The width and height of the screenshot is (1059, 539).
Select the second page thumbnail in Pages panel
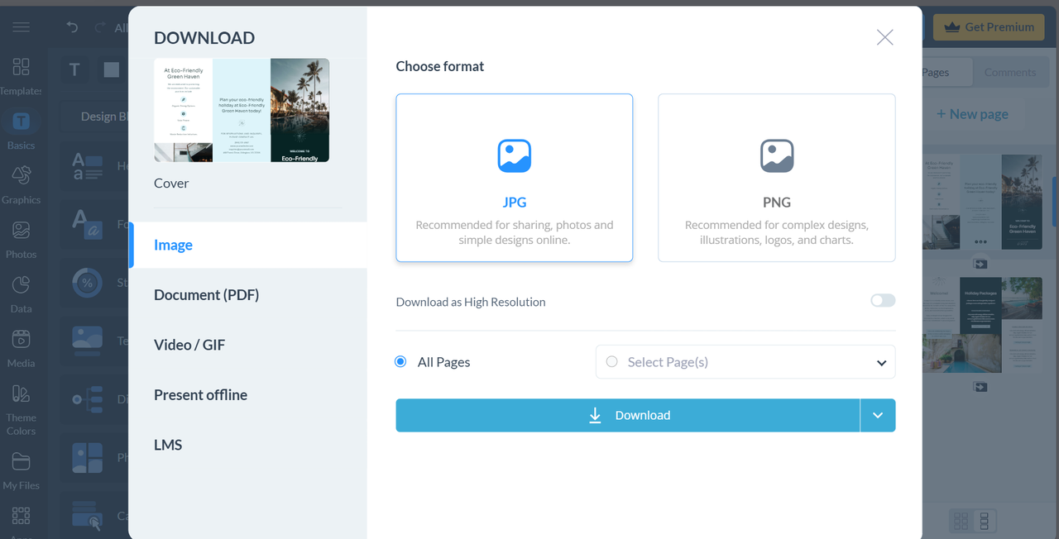pyautogui.click(x=983, y=325)
